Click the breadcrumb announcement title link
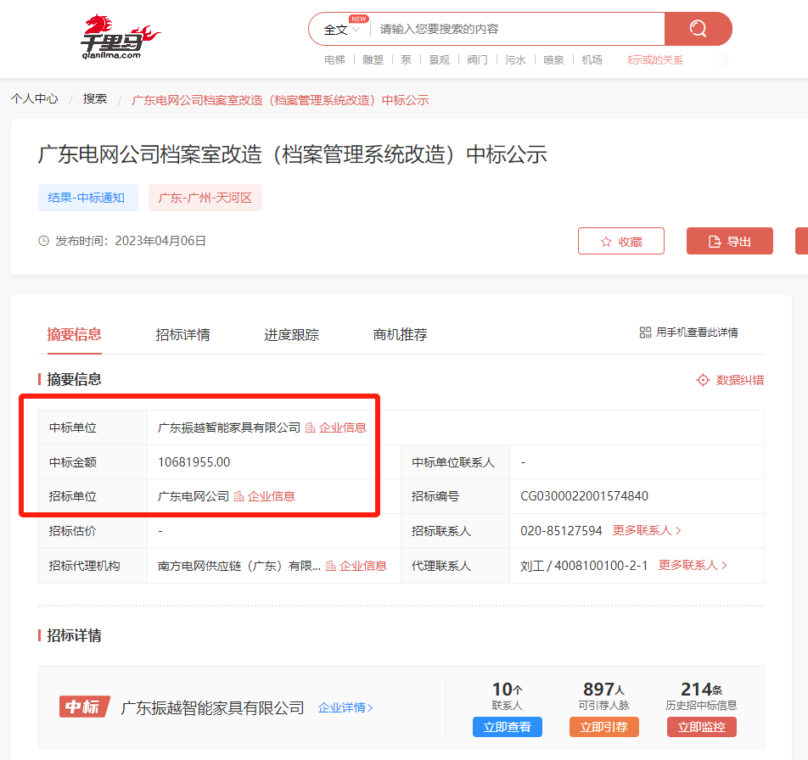Viewport: 808px width, 760px height. click(281, 100)
